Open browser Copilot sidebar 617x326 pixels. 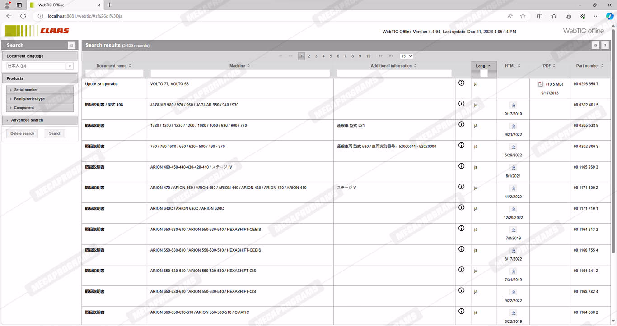pos(609,16)
